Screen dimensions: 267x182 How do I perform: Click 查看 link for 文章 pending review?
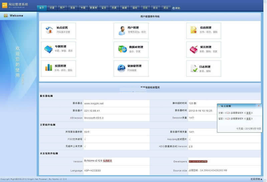[248, 113]
